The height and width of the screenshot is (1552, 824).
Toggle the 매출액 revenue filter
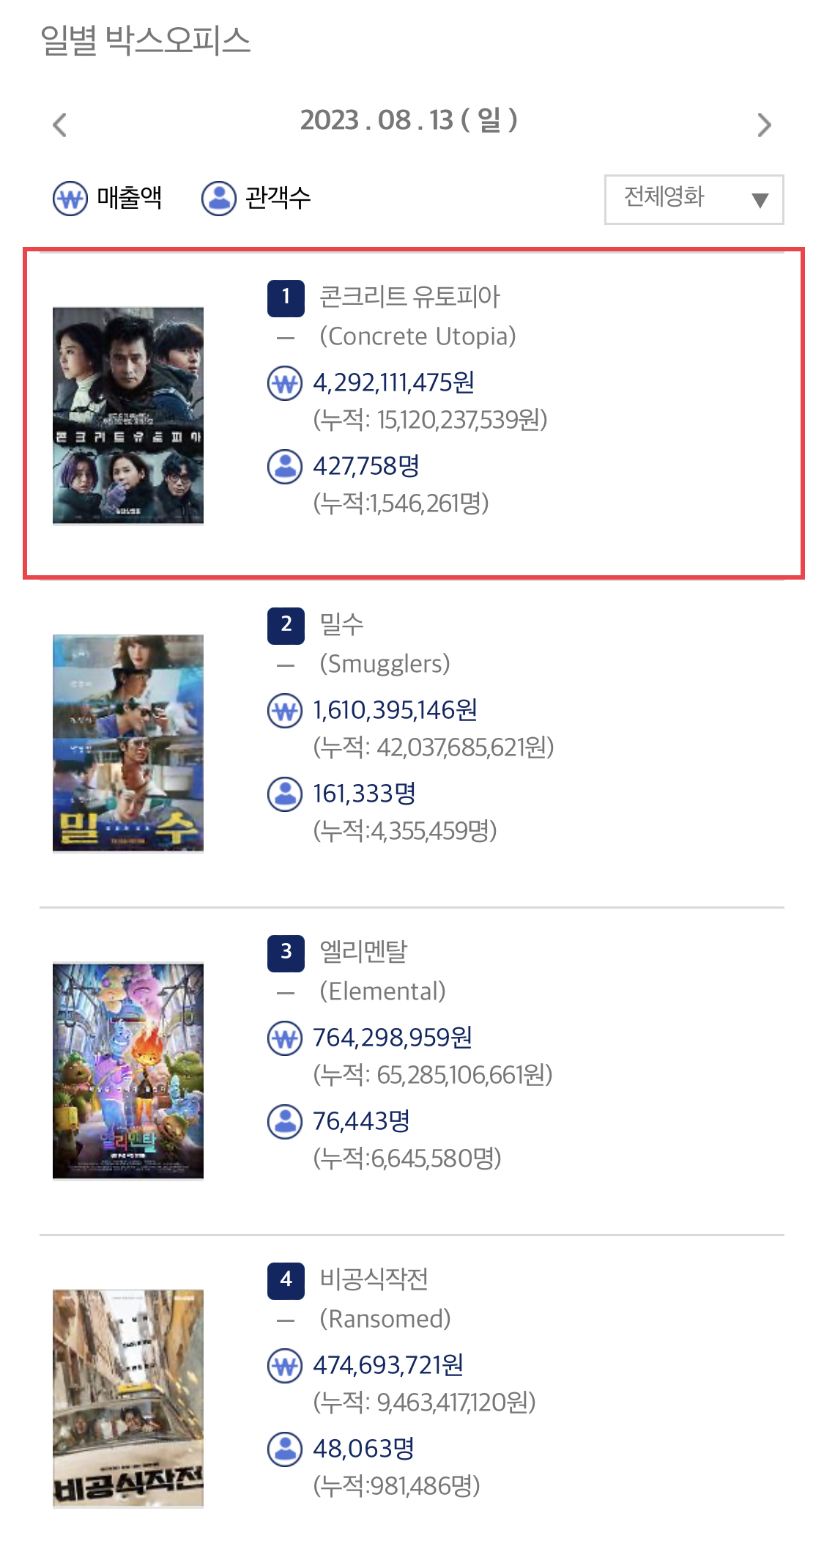point(108,198)
